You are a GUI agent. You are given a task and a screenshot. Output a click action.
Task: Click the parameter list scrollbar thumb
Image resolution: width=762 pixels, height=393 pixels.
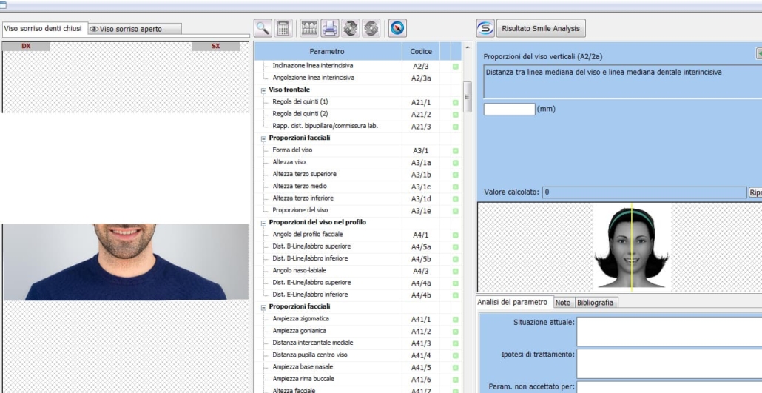[x=467, y=97]
